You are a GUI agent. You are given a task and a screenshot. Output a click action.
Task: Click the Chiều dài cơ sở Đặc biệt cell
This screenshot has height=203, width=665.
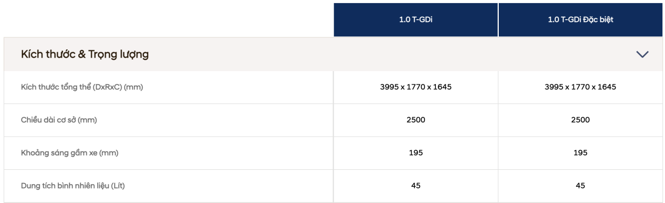(x=580, y=120)
